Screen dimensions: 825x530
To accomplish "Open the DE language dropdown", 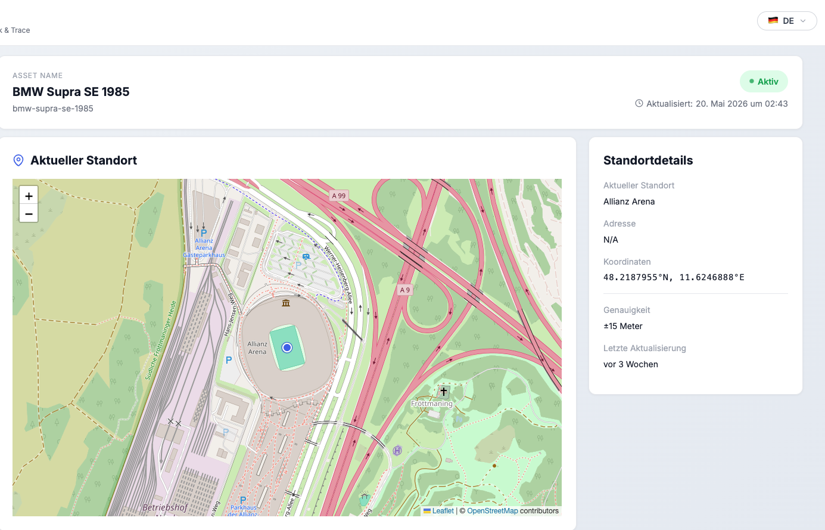I will 787,21.
